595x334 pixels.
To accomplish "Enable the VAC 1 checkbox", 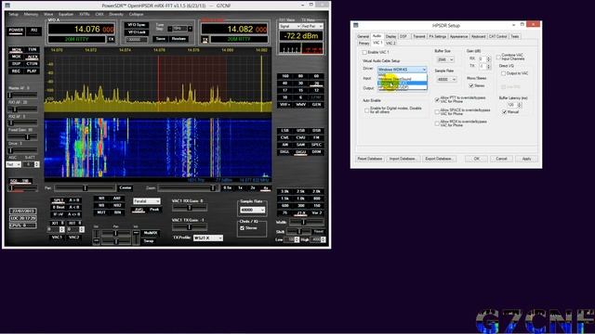I will pyautogui.click(x=364, y=52).
